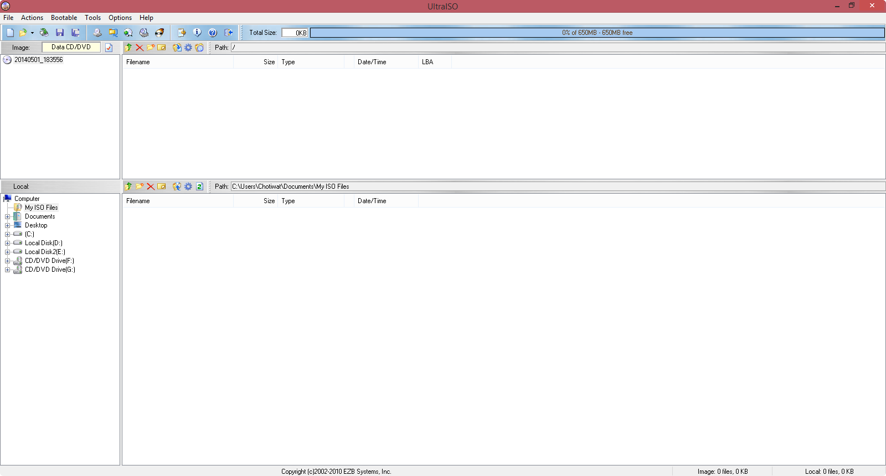Image resolution: width=886 pixels, height=476 pixels.
Task: Open an ISO with the folder icon
Action: [23, 33]
